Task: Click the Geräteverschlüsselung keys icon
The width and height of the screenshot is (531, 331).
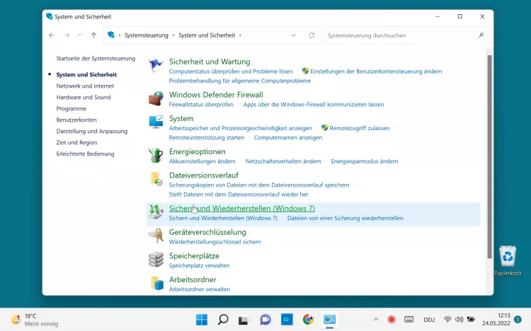Action: pos(156,236)
